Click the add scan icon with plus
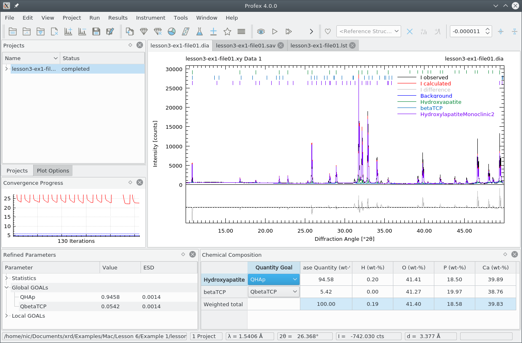Image resolution: width=522 pixels, height=343 pixels. pos(68,31)
